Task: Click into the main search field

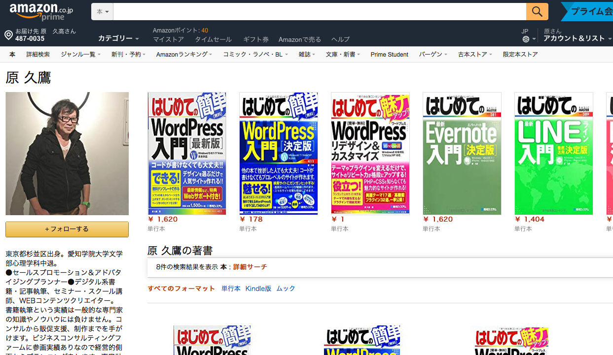Action: (x=320, y=12)
